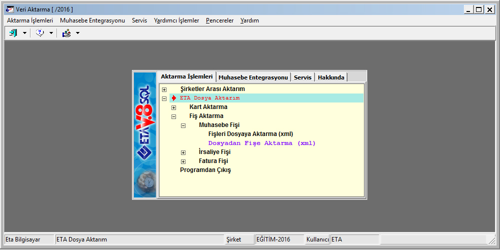Close the Veri Aktarma window
This screenshot has width=500, height=250.
(489, 9)
